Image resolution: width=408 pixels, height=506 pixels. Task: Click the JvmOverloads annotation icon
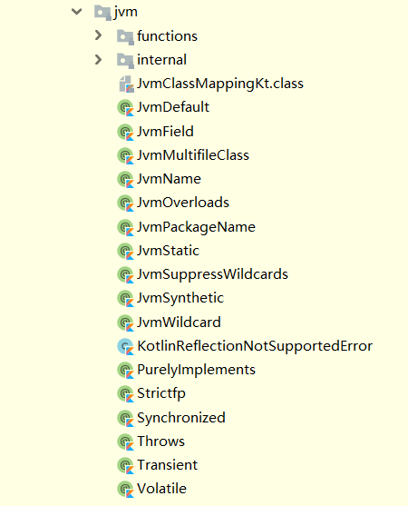pos(126,203)
